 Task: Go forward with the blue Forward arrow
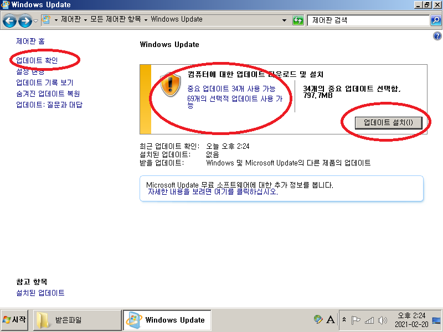(x=25, y=20)
